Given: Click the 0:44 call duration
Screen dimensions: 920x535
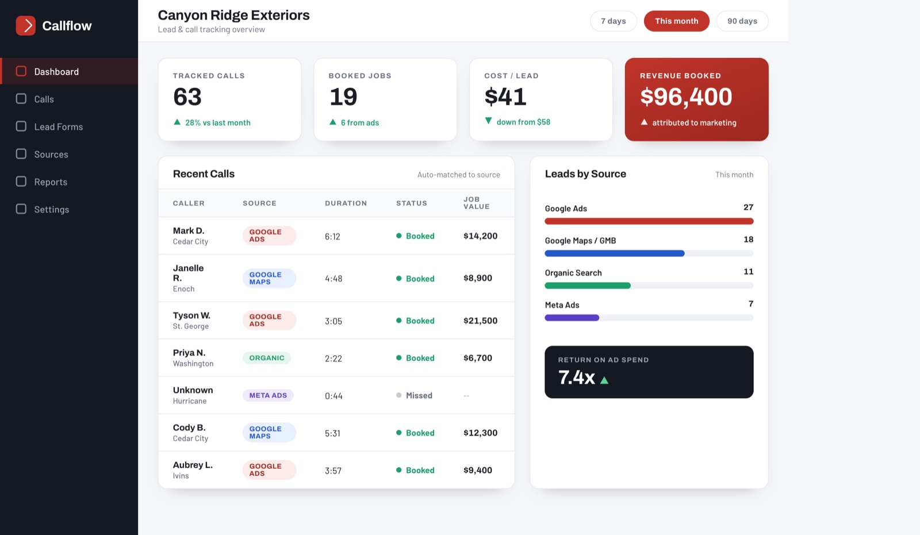Looking at the screenshot, I should [x=333, y=396].
